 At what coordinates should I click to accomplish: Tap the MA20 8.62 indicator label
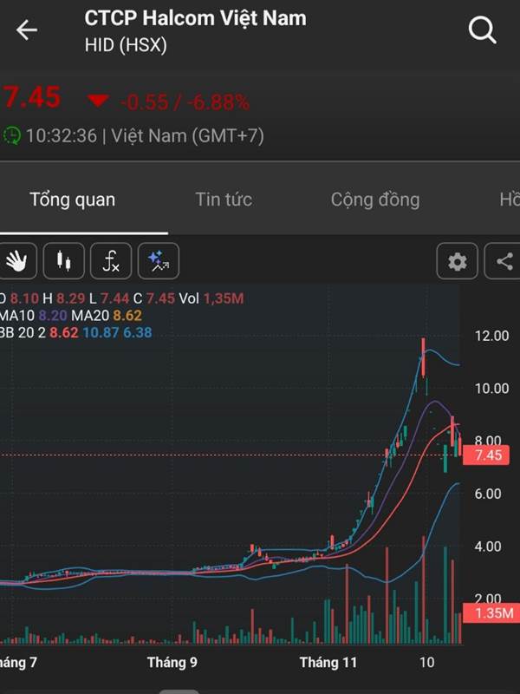coord(107,316)
